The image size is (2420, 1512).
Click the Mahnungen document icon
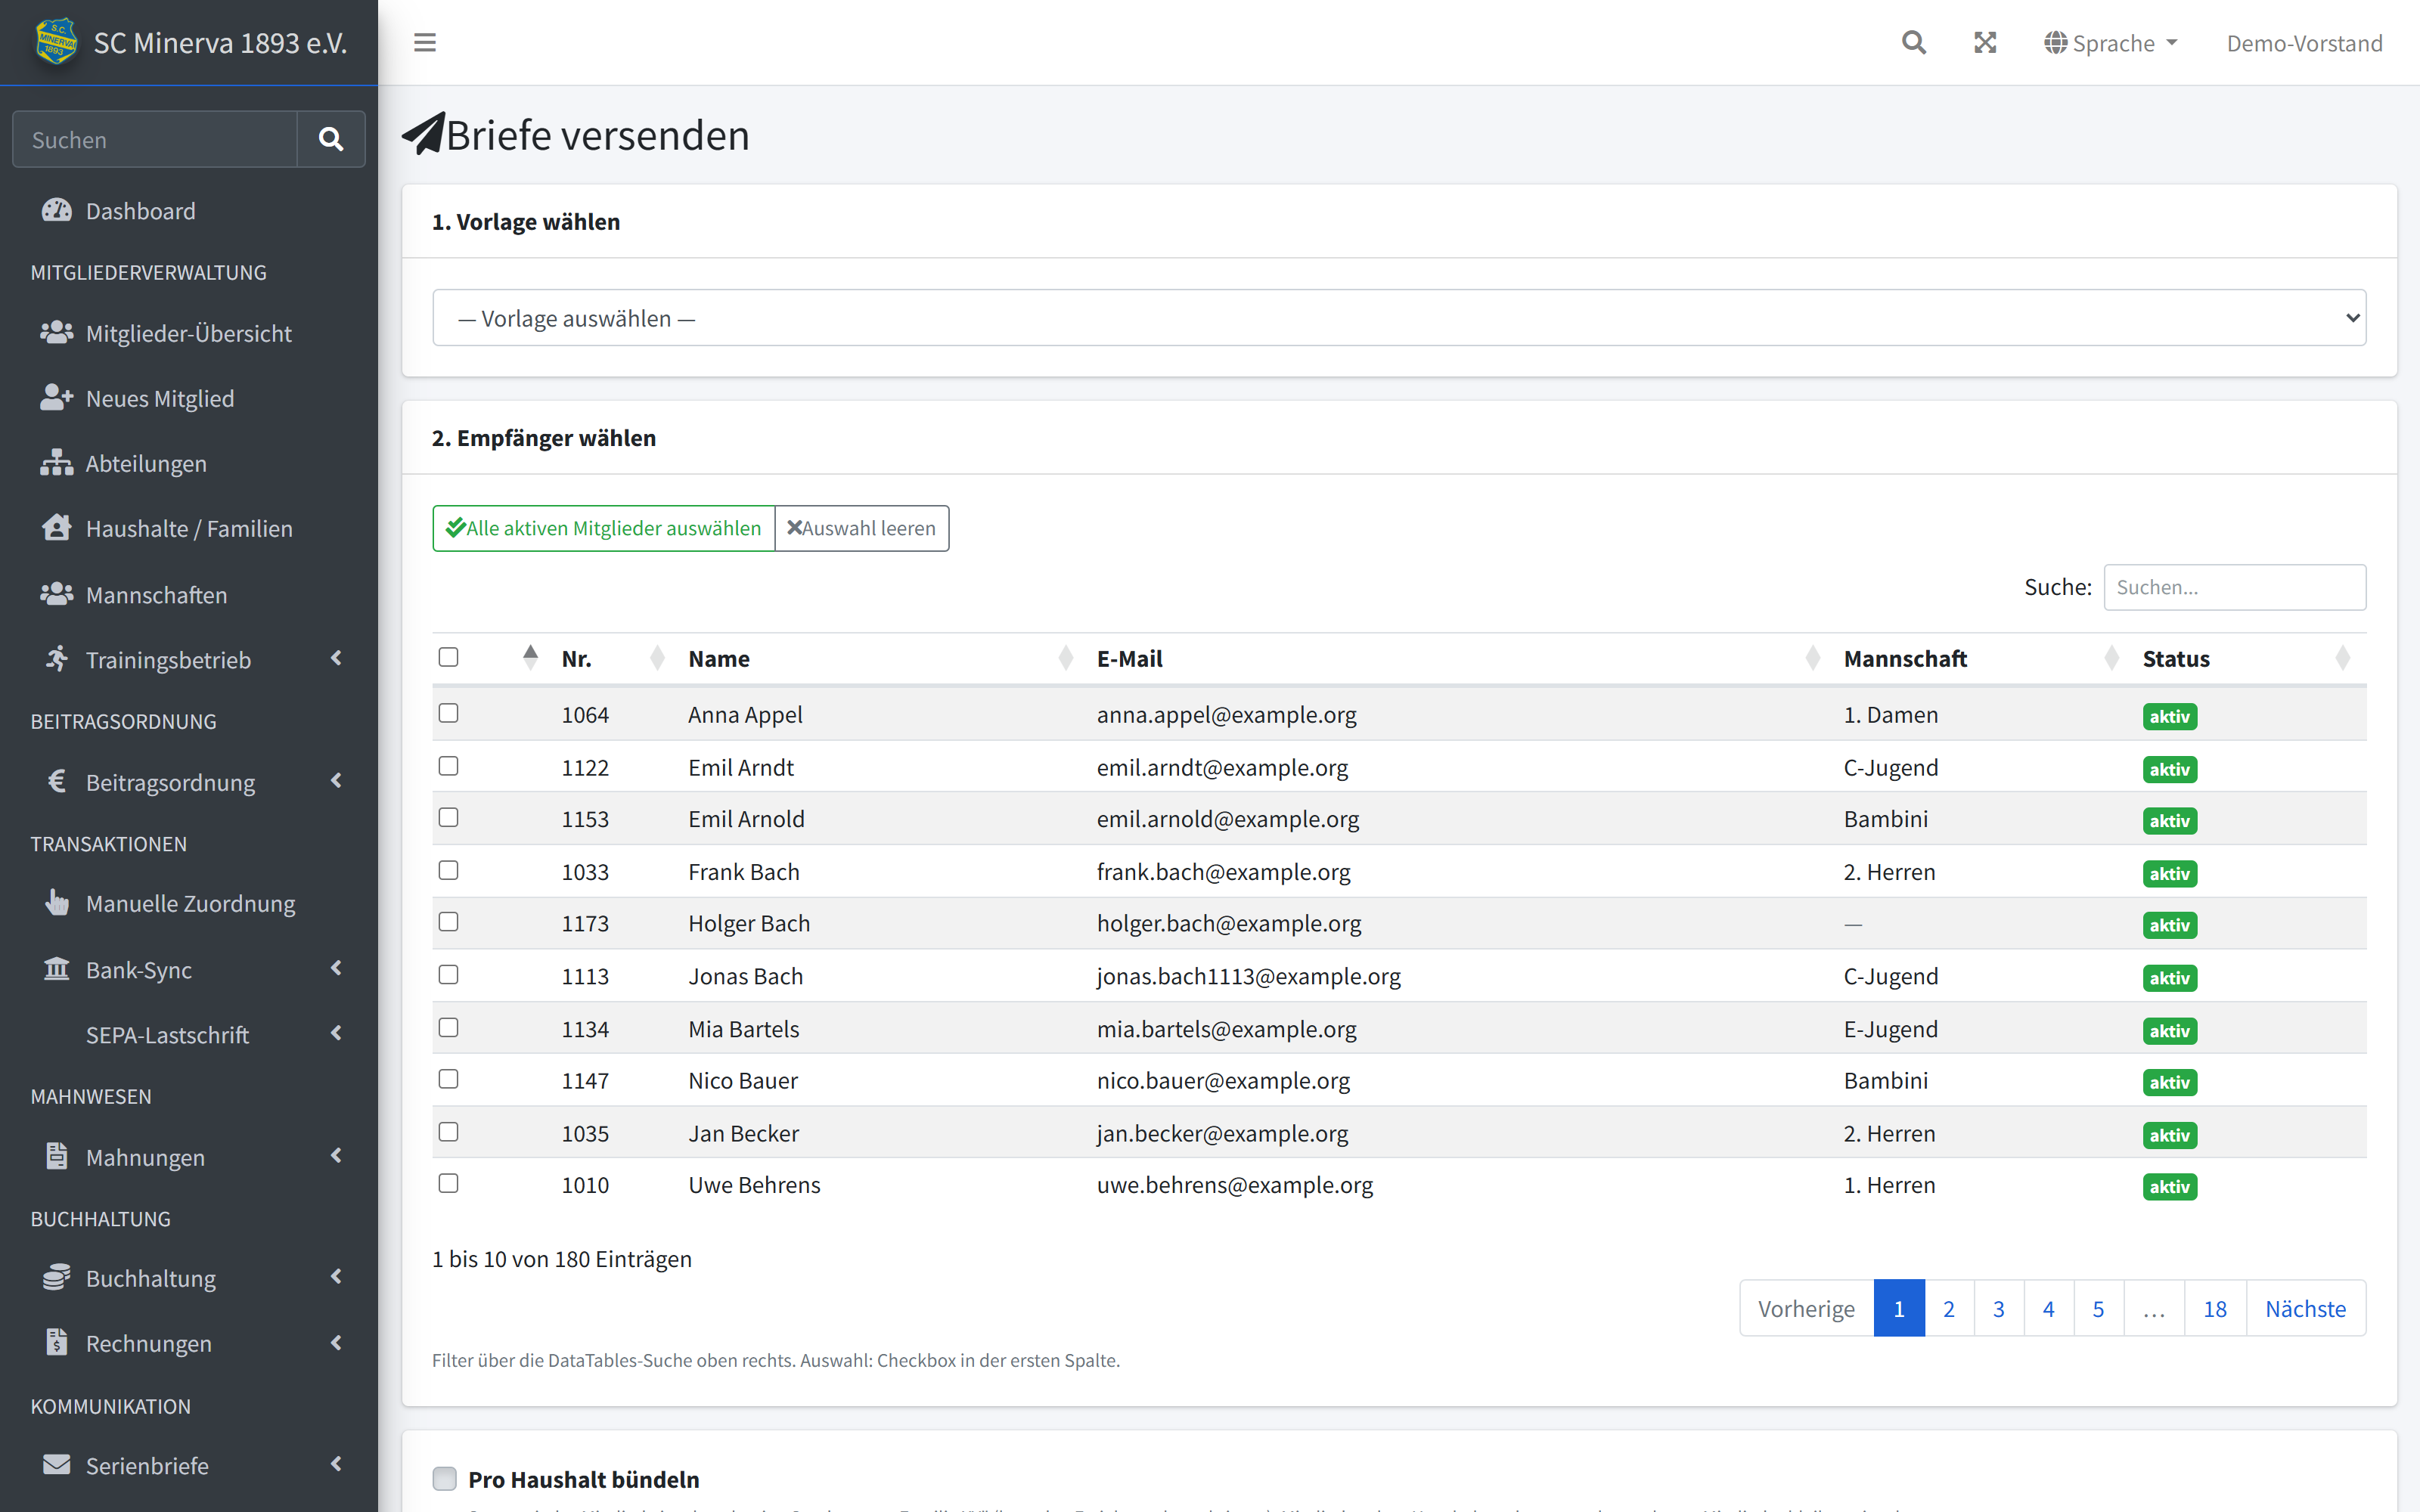(56, 1156)
